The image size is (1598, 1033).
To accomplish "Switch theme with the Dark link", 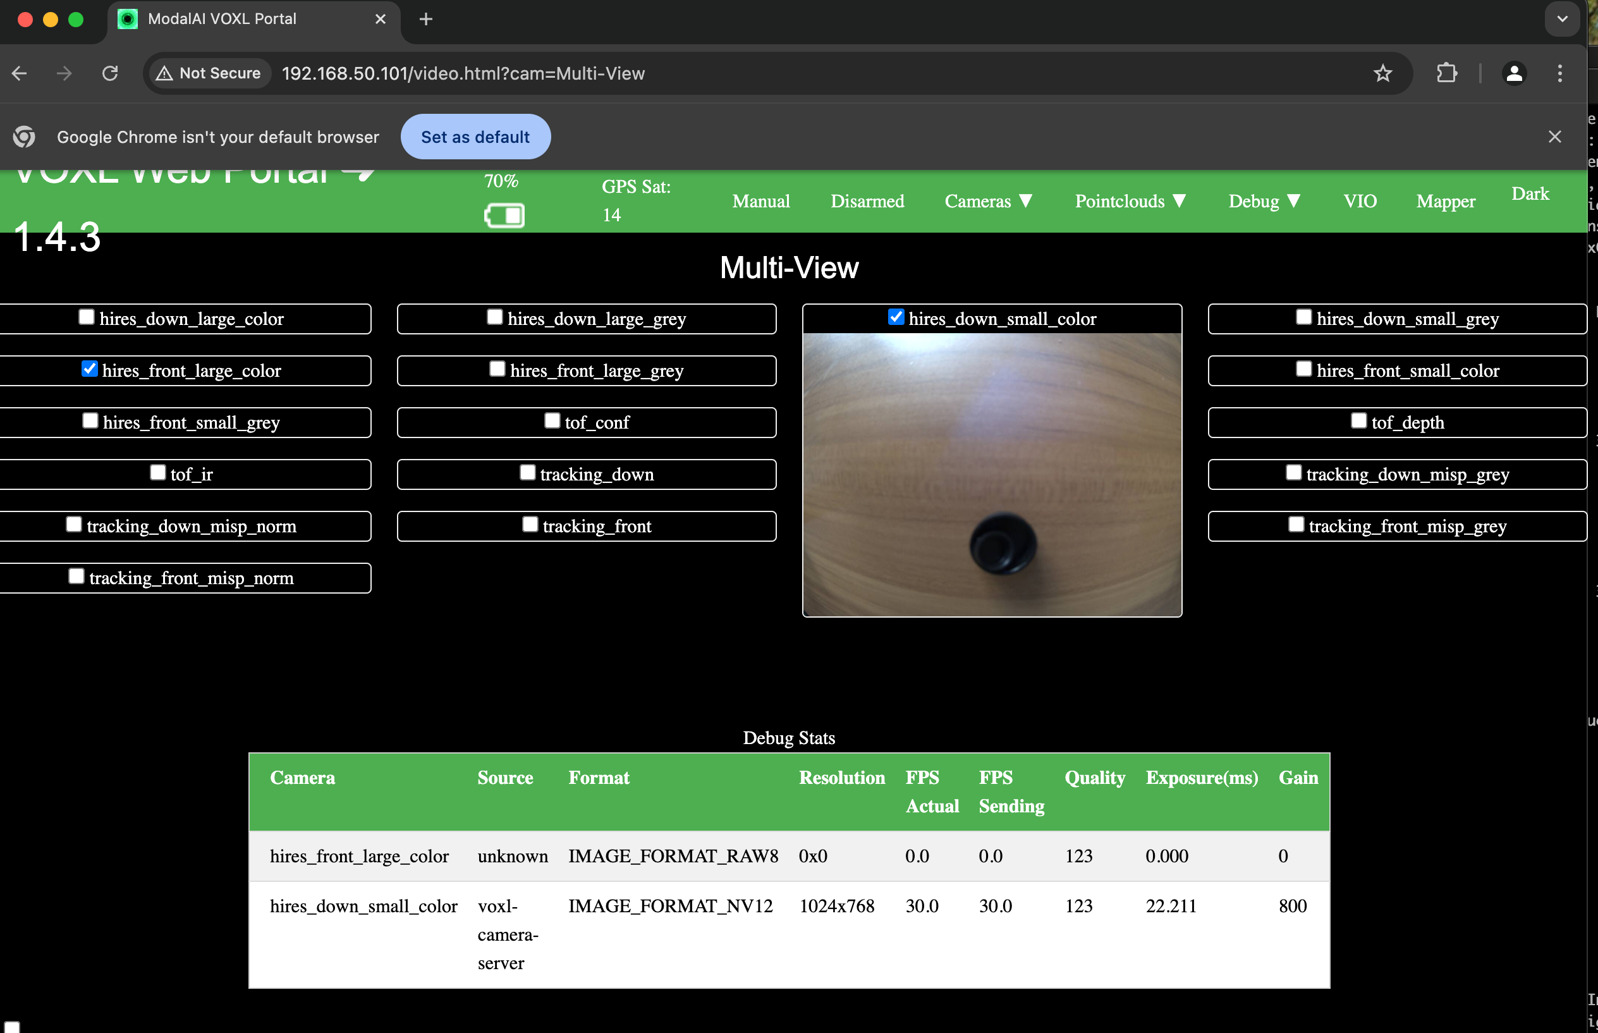I will click(x=1530, y=194).
